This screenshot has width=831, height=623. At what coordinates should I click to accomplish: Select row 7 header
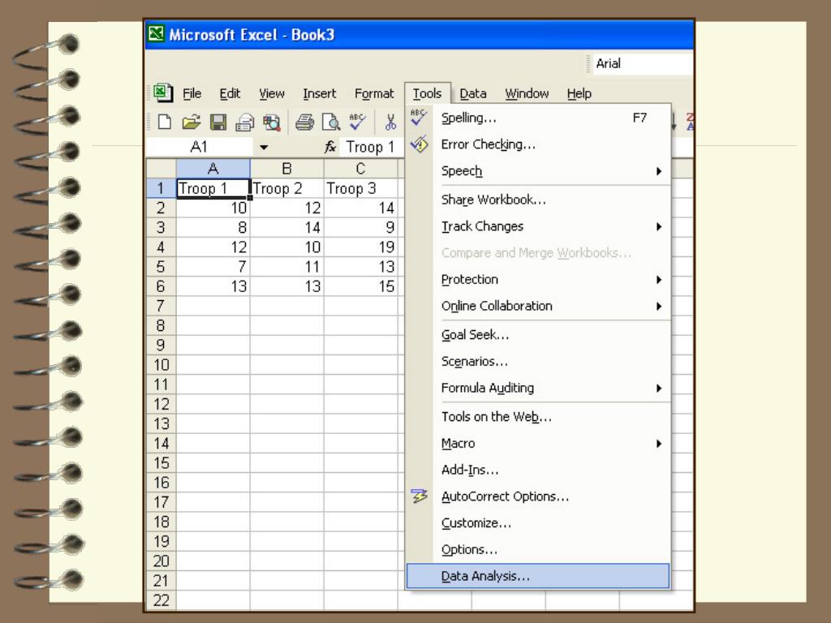coord(161,306)
